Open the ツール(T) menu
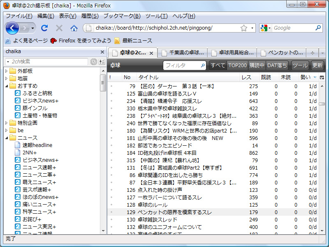 [157, 16]
